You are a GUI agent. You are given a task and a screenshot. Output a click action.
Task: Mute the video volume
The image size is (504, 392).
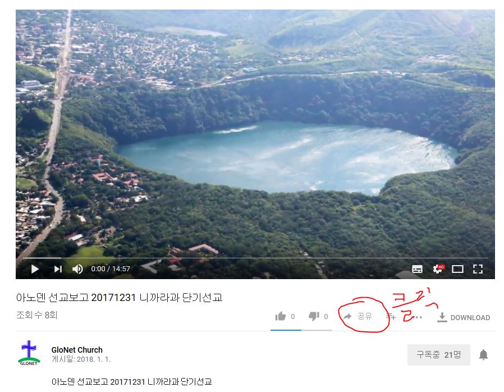77,269
